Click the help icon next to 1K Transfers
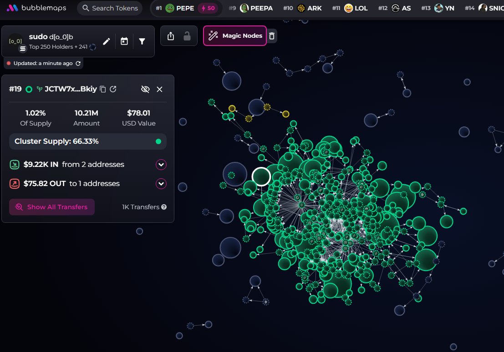This screenshot has width=504, height=352. tap(164, 207)
